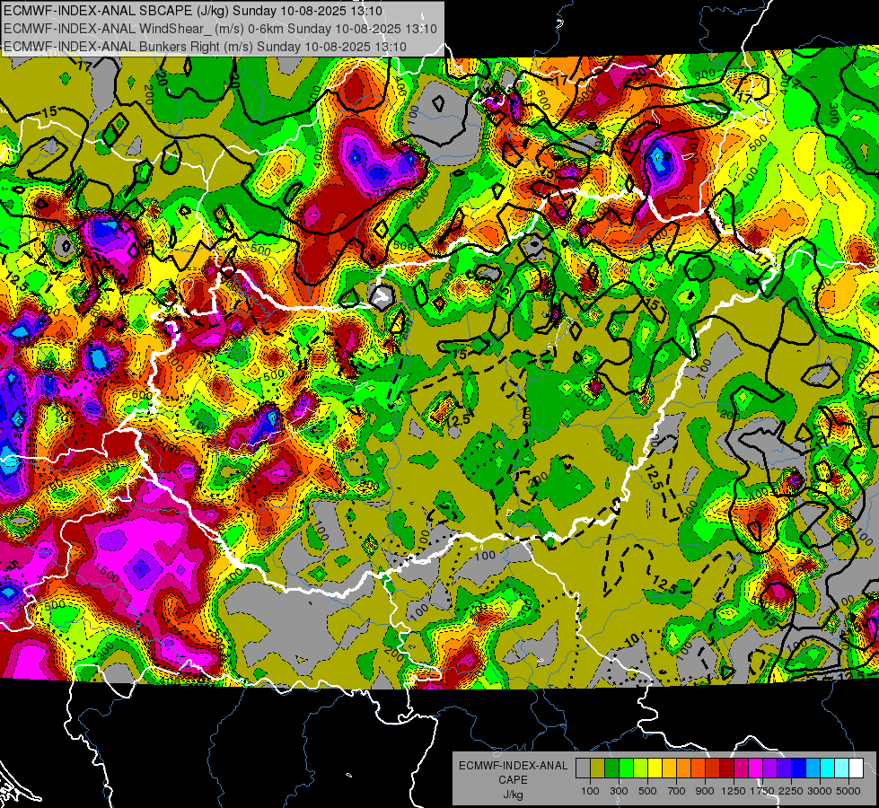Screen dimensions: 879x808
Task: Click the 300 value under legend bar
Action: click(619, 791)
